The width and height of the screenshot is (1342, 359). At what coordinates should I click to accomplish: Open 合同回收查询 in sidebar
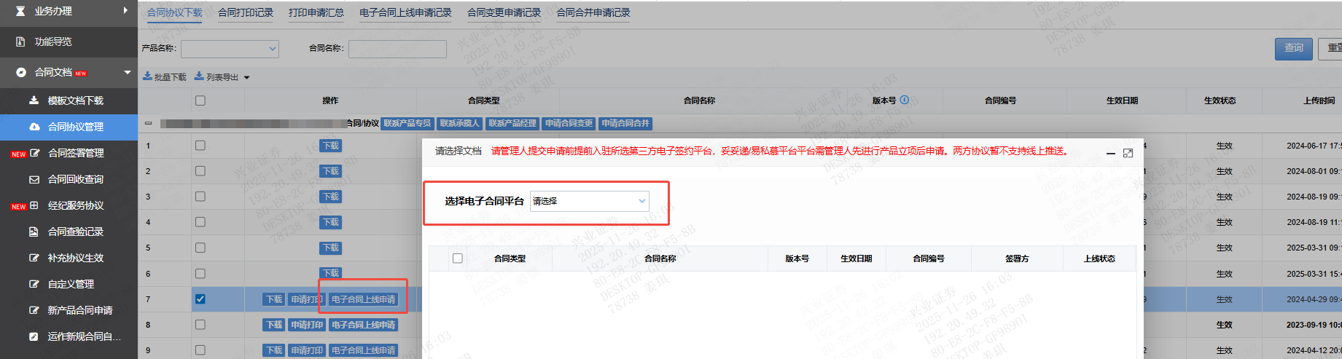(x=76, y=179)
